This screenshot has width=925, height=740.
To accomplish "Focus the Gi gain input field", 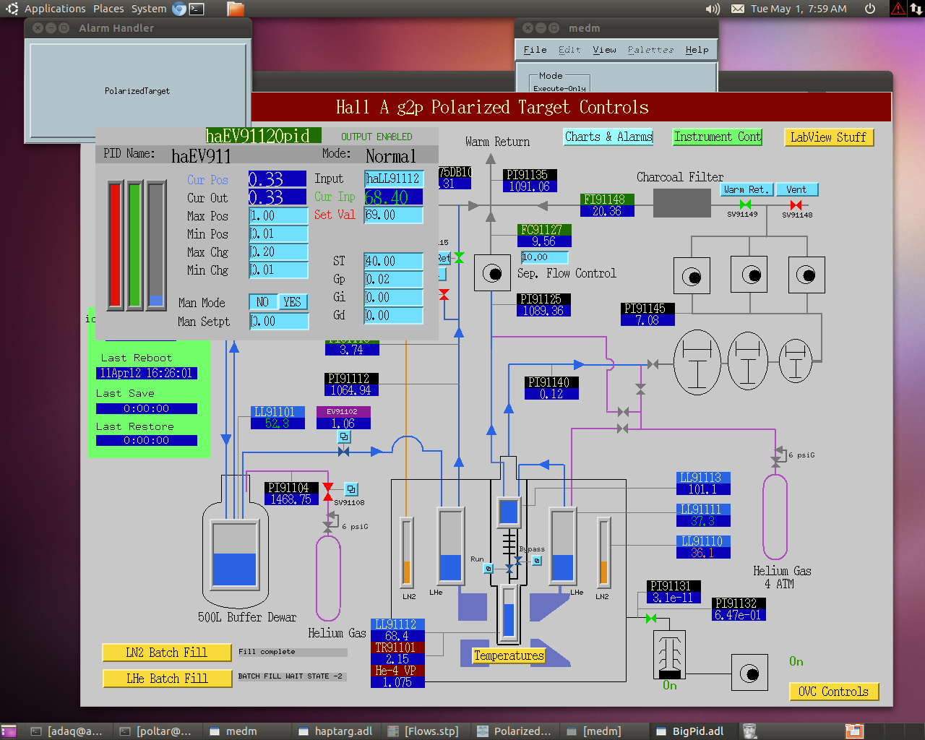I will [393, 297].
